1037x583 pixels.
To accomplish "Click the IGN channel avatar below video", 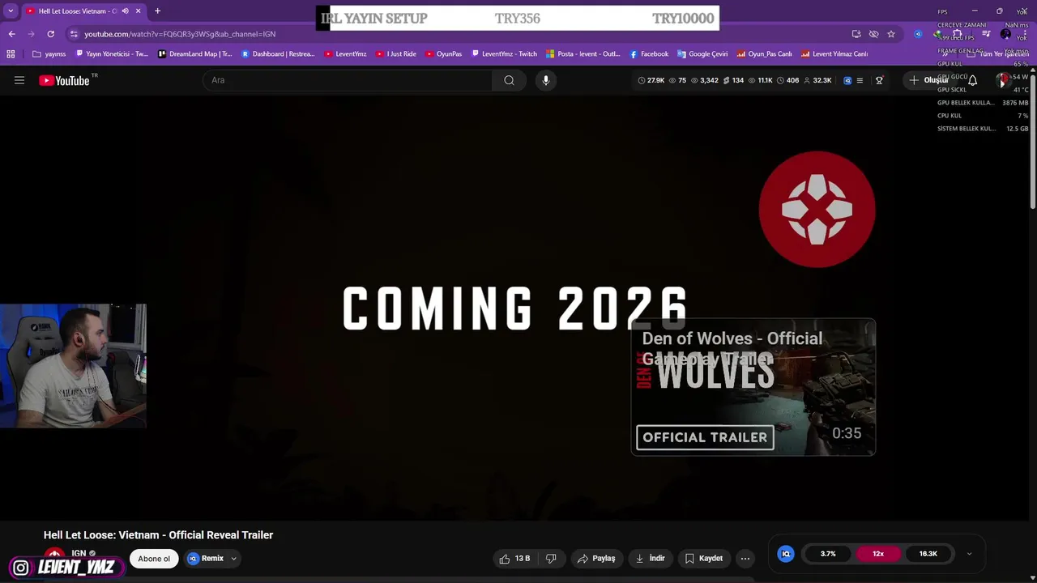I will tap(54, 557).
